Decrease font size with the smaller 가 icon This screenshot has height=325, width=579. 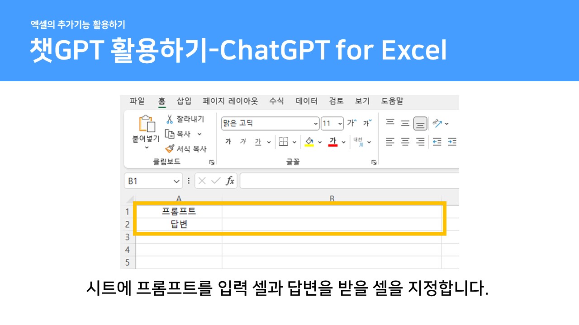click(368, 123)
